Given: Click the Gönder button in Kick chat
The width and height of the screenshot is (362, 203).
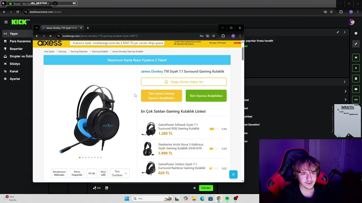Looking at the screenshot, I should point(206,188).
